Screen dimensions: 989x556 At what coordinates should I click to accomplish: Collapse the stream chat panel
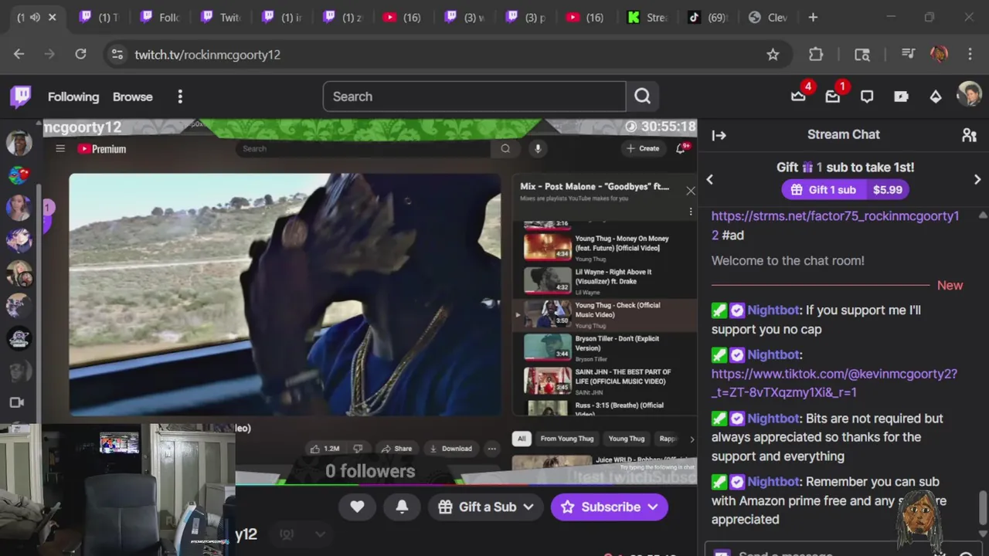click(719, 135)
